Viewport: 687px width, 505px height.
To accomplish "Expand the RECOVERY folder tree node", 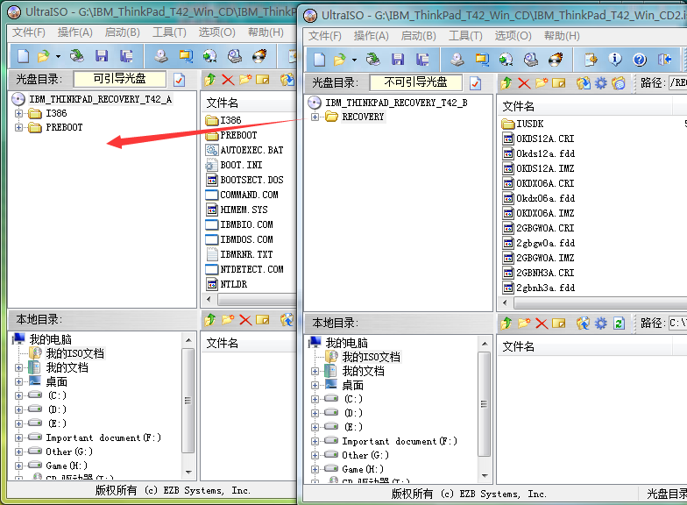I will tap(315, 117).
